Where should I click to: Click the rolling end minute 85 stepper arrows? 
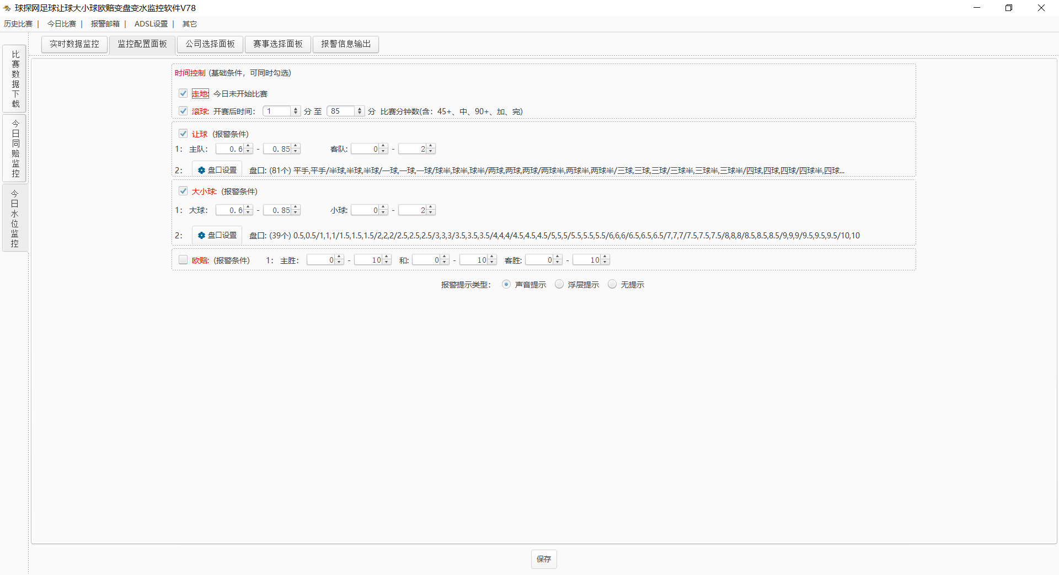pos(360,111)
